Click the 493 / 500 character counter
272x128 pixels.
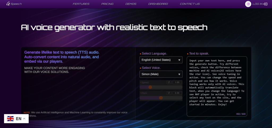pyautogui.click(x=241, y=114)
